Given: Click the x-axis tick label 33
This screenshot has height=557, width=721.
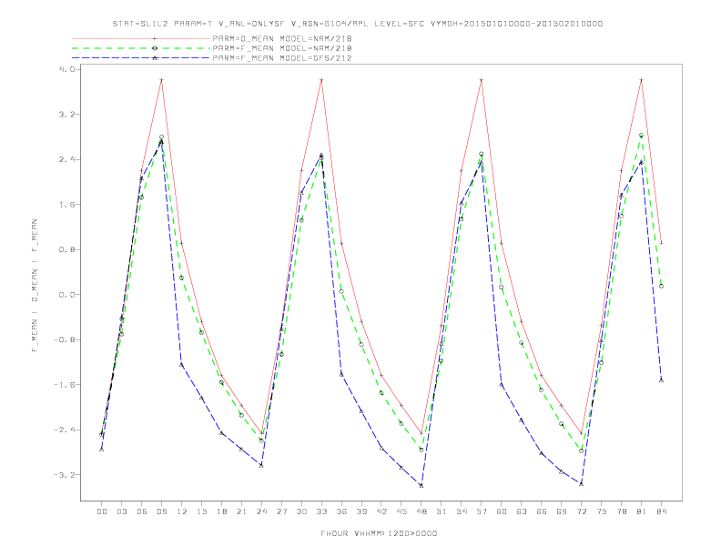Looking at the screenshot, I should [321, 511].
